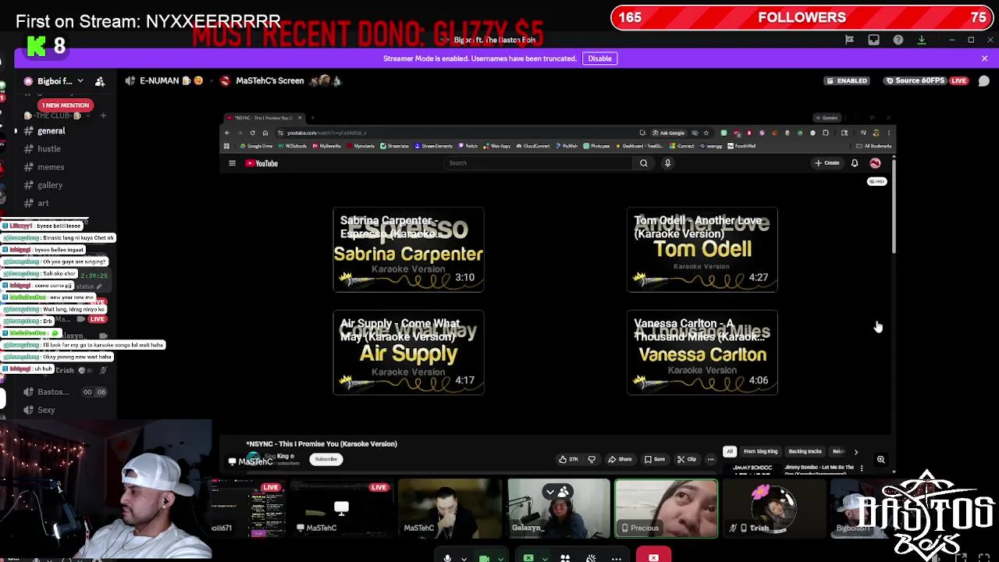Open YouTube hamburger guide menu in stream

232,163
